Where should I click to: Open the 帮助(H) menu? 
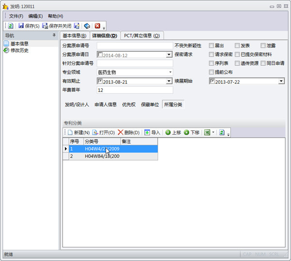coord(55,16)
